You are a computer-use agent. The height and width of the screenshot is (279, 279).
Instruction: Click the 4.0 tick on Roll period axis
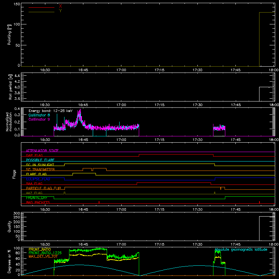tap(17, 87)
